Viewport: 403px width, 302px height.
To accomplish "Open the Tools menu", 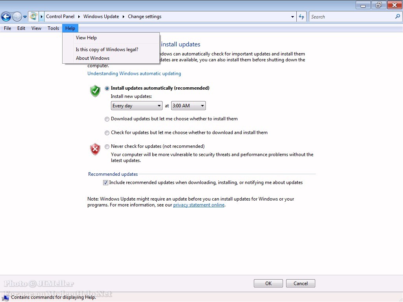I will (x=53, y=28).
